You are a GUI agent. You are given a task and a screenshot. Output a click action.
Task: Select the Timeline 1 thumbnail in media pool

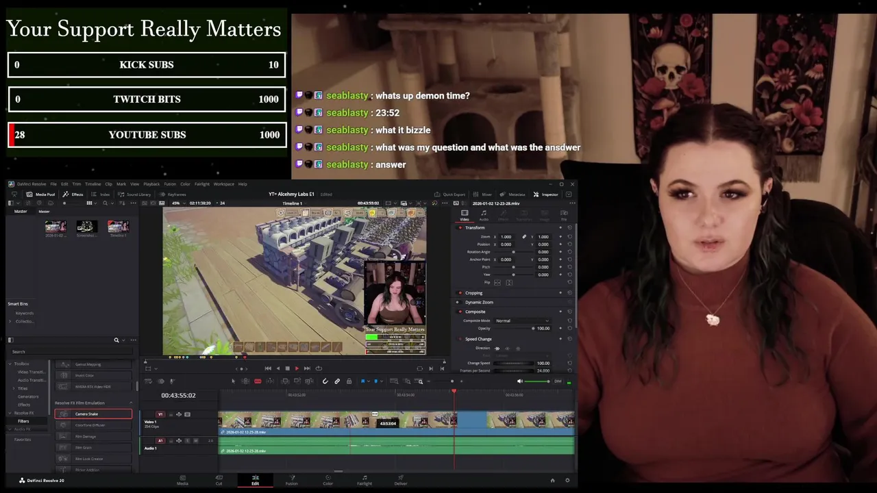coord(118,227)
